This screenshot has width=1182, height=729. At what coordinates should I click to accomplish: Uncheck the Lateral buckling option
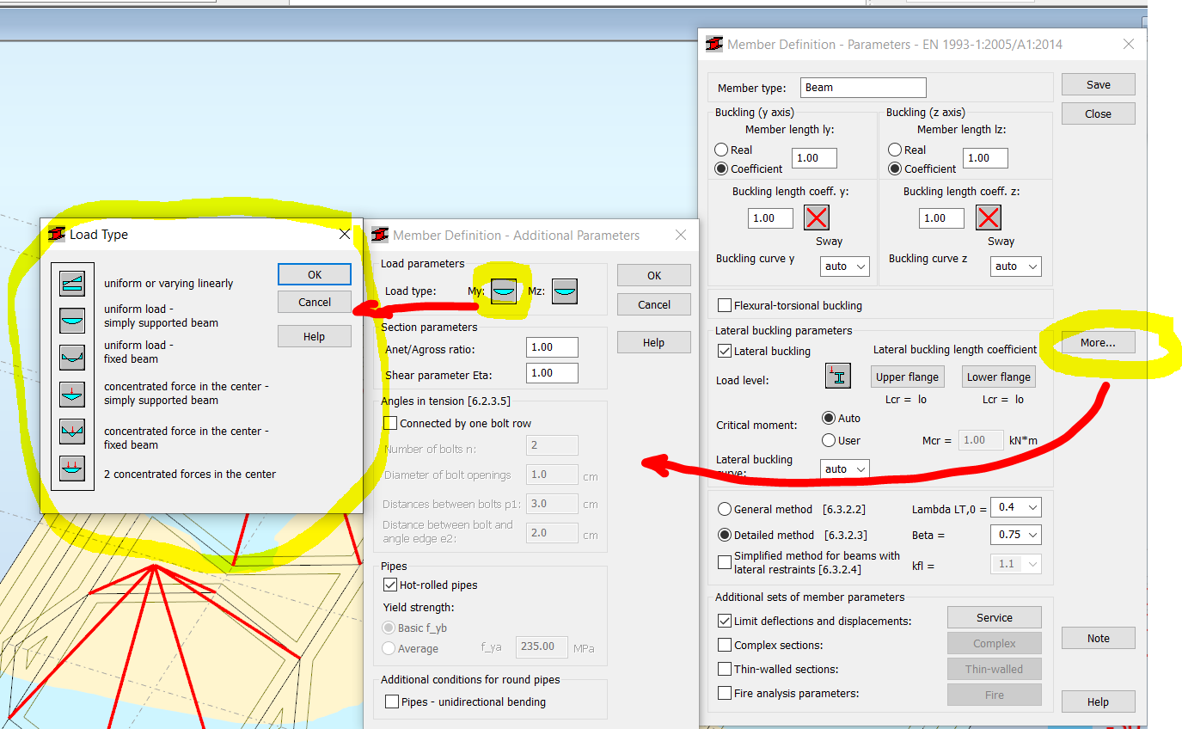pyautogui.click(x=723, y=350)
